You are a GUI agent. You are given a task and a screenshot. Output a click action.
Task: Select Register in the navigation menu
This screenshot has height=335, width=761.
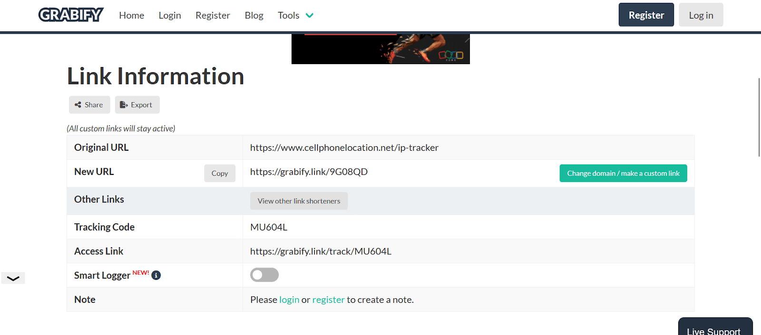(x=213, y=16)
